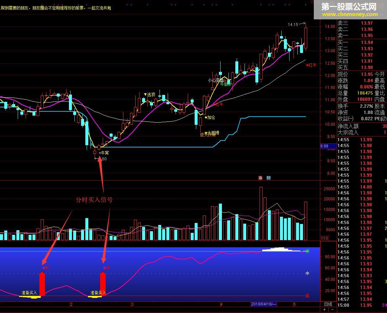Image resolution: width=387 pixels, height=313 pixels.
Task: Click the 换手 2.27% turnover value
Action: point(367,106)
